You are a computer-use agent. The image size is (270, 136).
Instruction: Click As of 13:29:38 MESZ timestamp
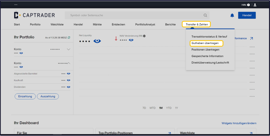[x=56, y=38]
